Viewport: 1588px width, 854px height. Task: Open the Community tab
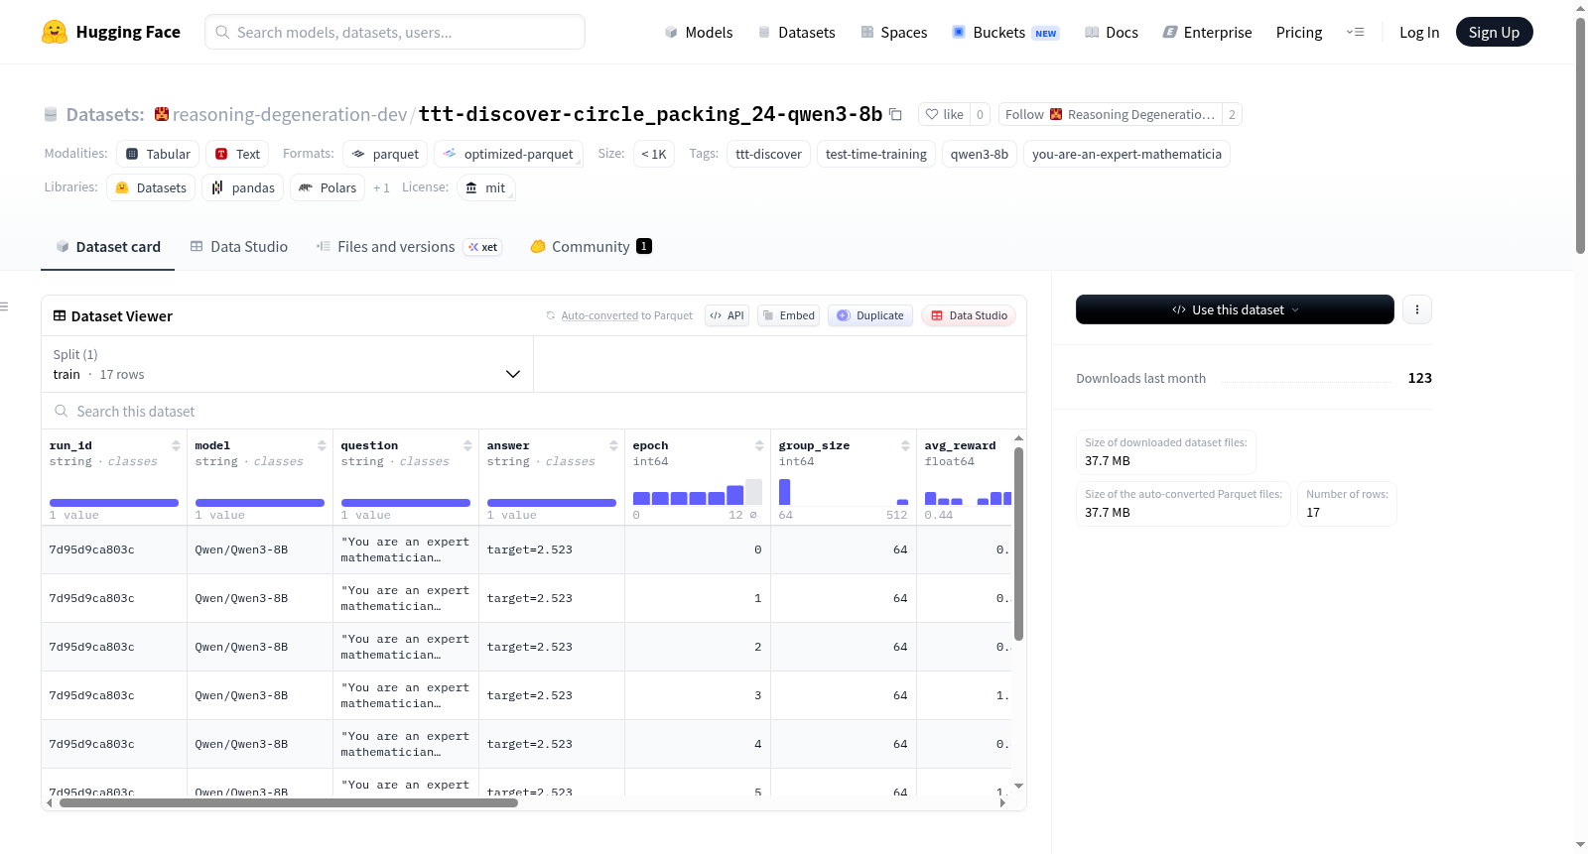tap(591, 247)
